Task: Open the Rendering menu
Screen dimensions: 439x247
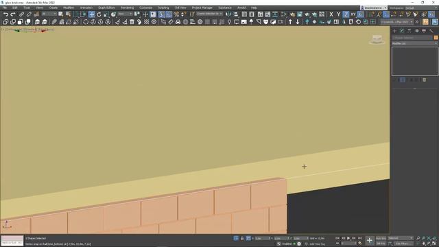Action: 127,8
